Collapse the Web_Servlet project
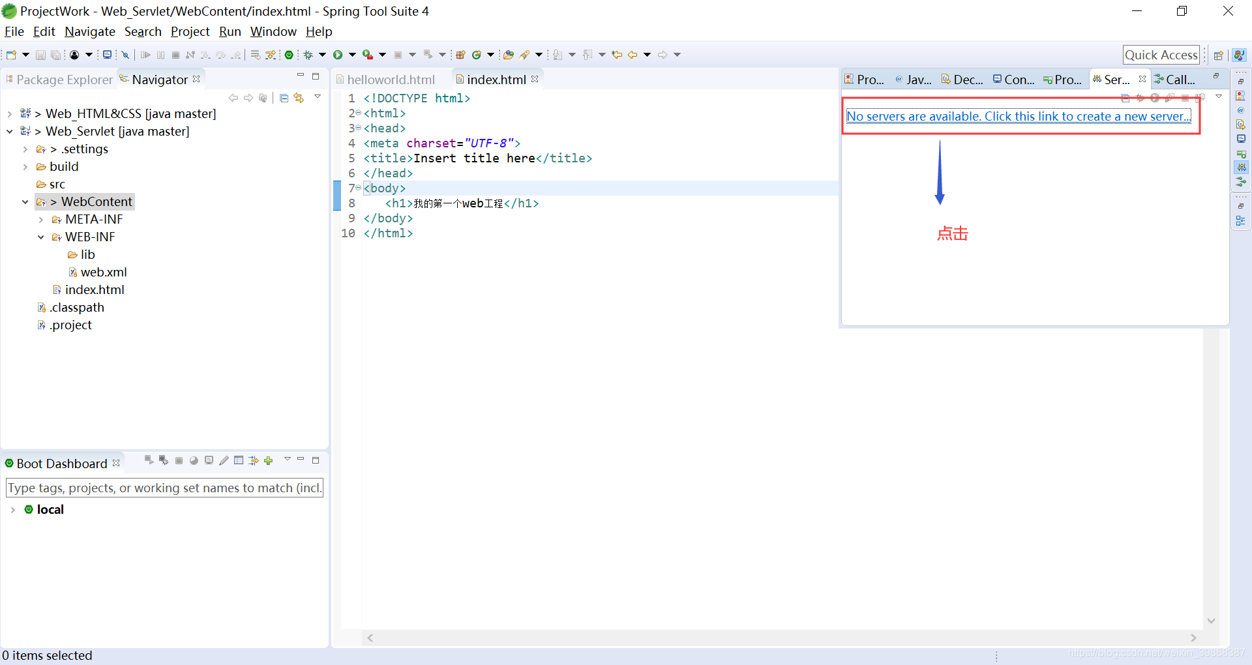 tap(10, 132)
